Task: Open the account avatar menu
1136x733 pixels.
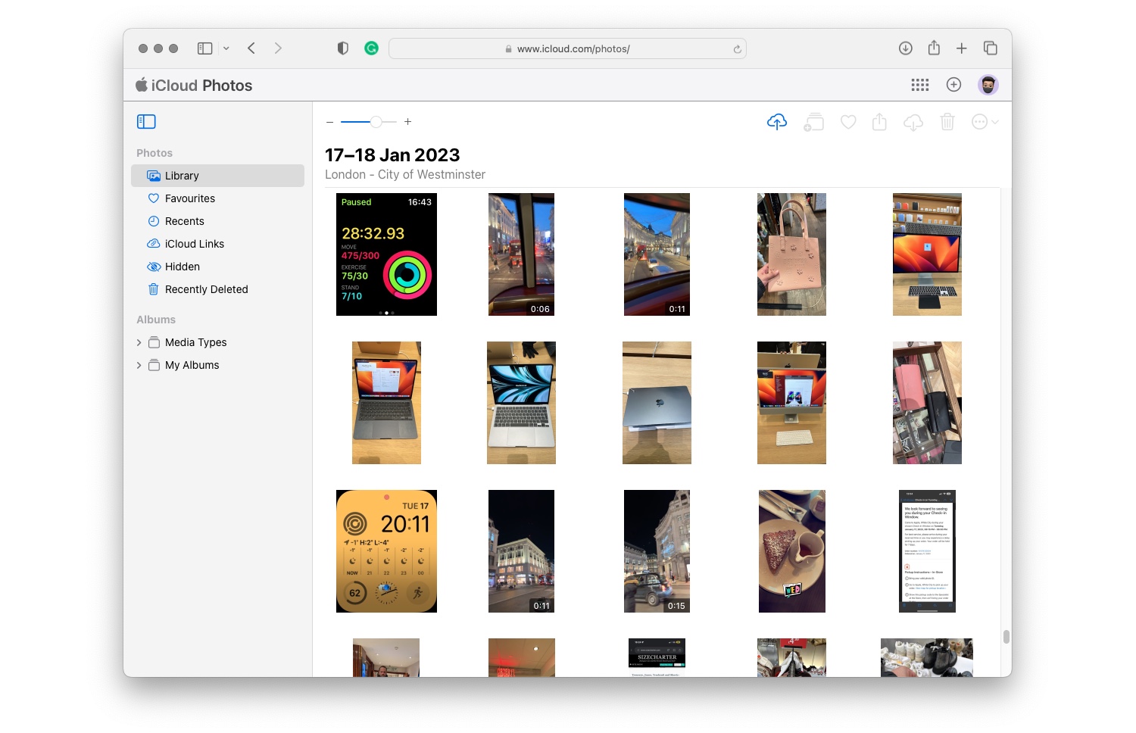Action: click(988, 85)
